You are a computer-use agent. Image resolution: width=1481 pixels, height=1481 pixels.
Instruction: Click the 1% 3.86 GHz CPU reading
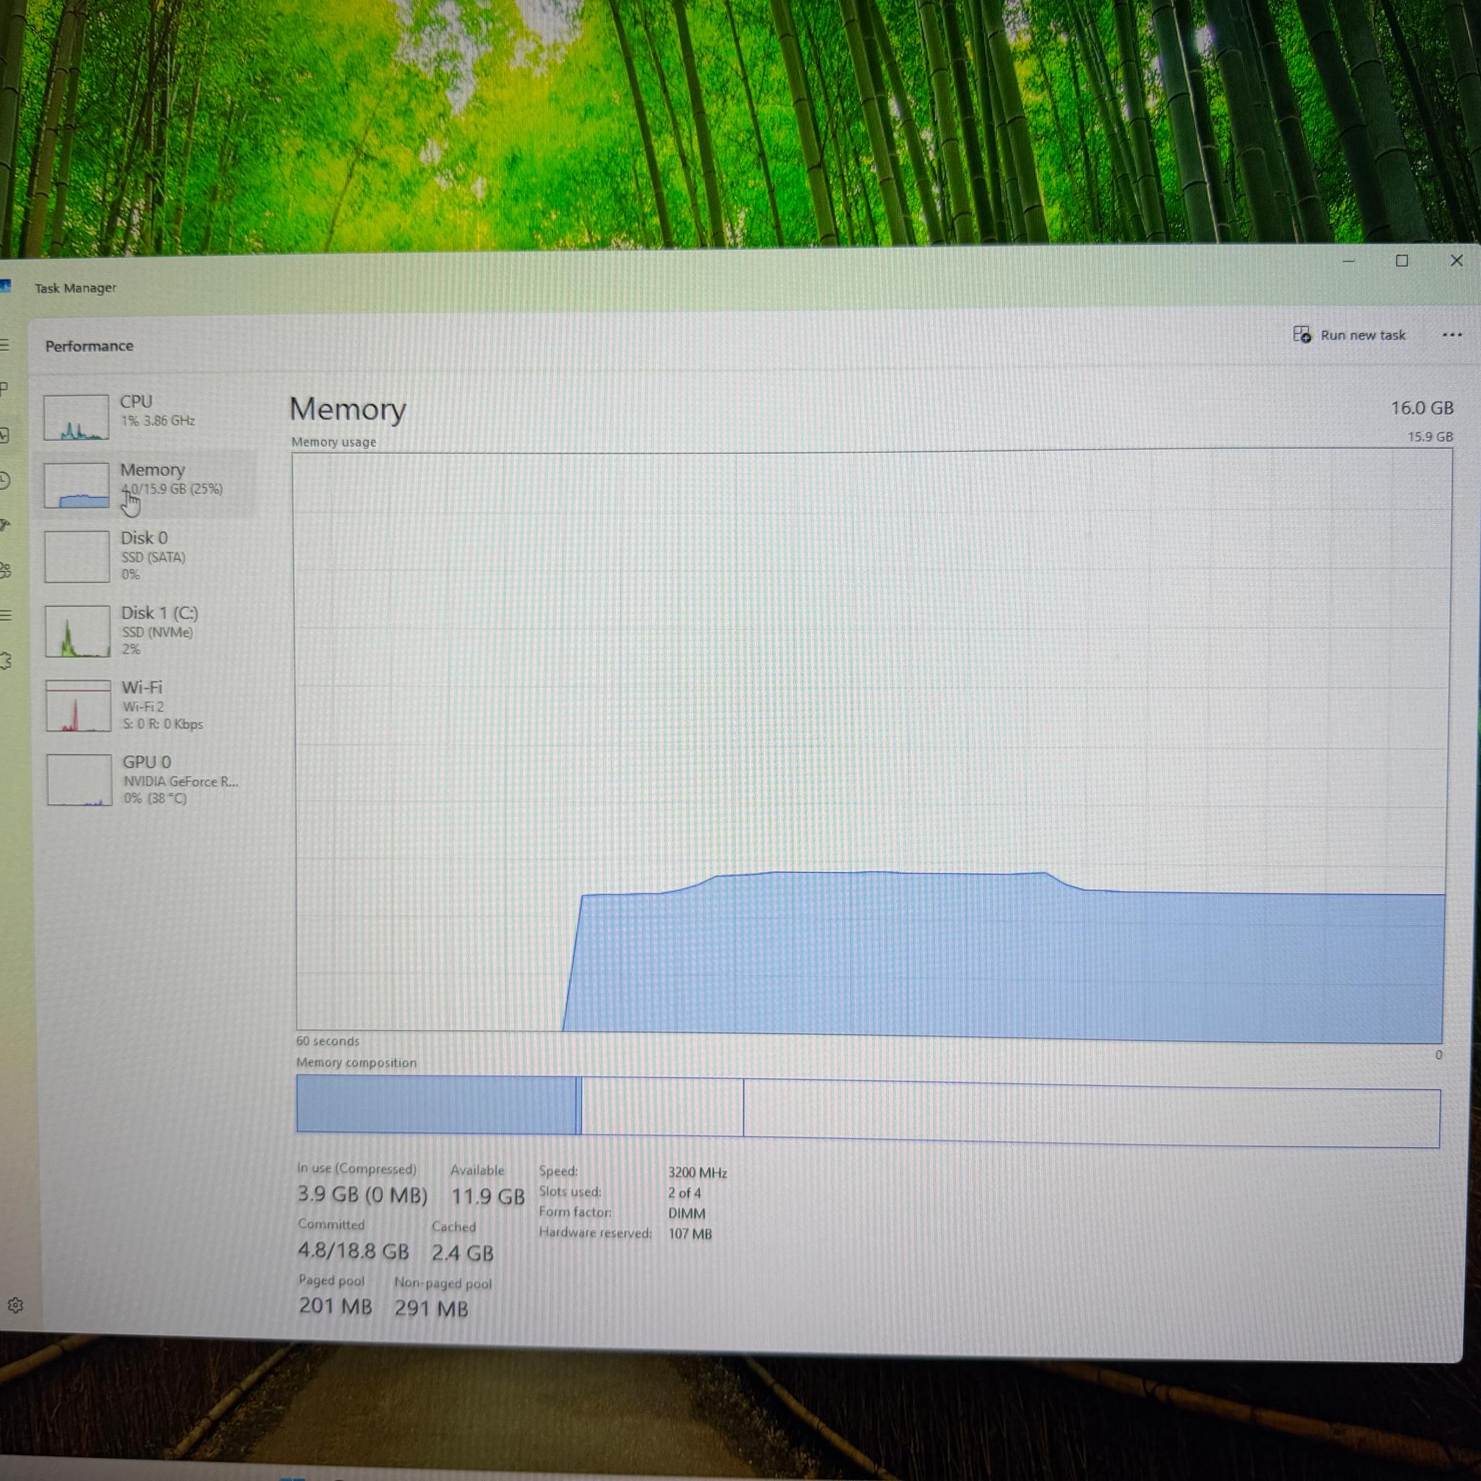(x=158, y=420)
